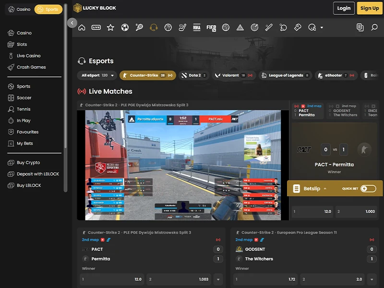The image size is (384, 288).
Task: Open the LIVE events icon
Action: (x=96, y=27)
